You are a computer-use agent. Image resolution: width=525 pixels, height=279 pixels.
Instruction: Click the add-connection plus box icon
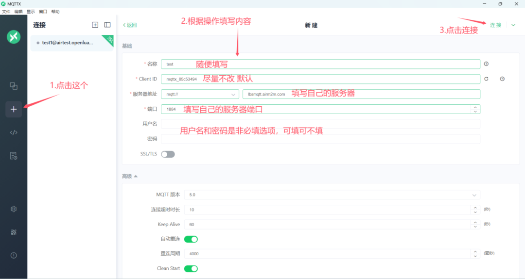[x=95, y=25]
